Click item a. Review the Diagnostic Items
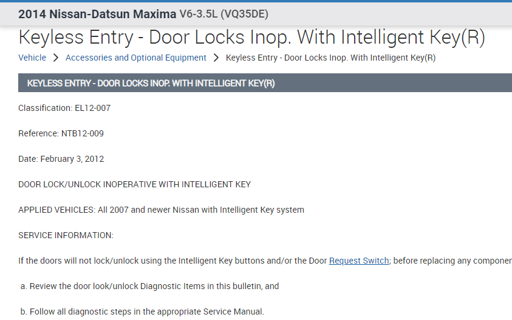Image resolution: width=512 pixels, height=320 pixels. (149, 286)
